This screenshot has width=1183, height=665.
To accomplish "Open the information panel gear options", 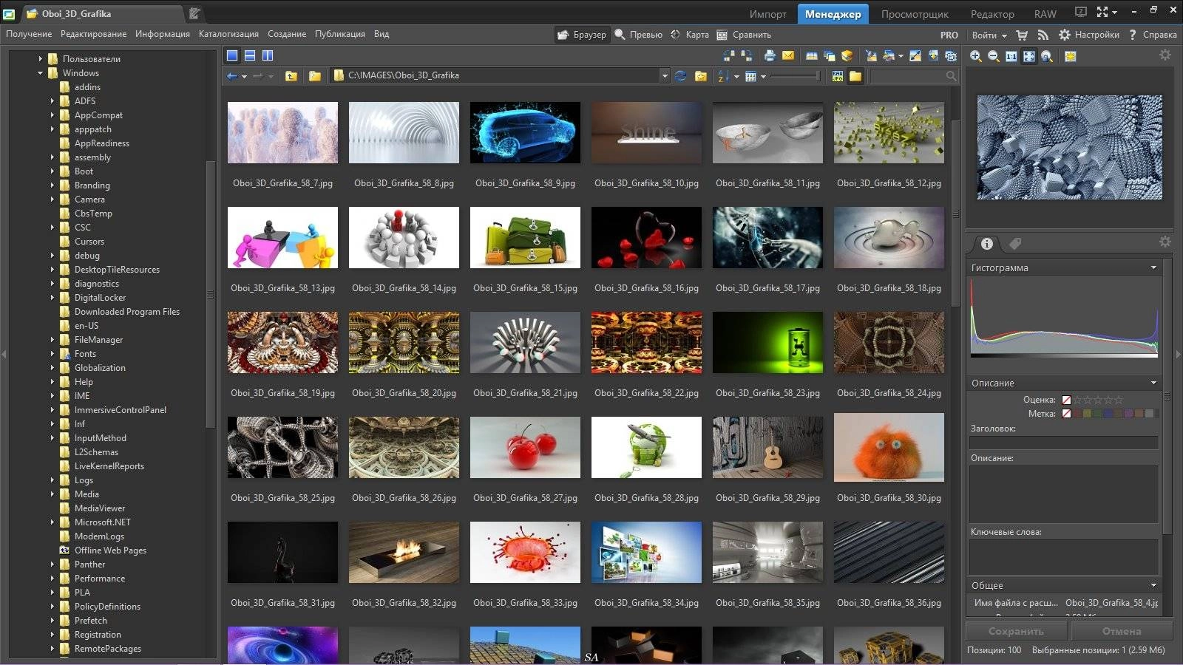I will coord(1165,242).
